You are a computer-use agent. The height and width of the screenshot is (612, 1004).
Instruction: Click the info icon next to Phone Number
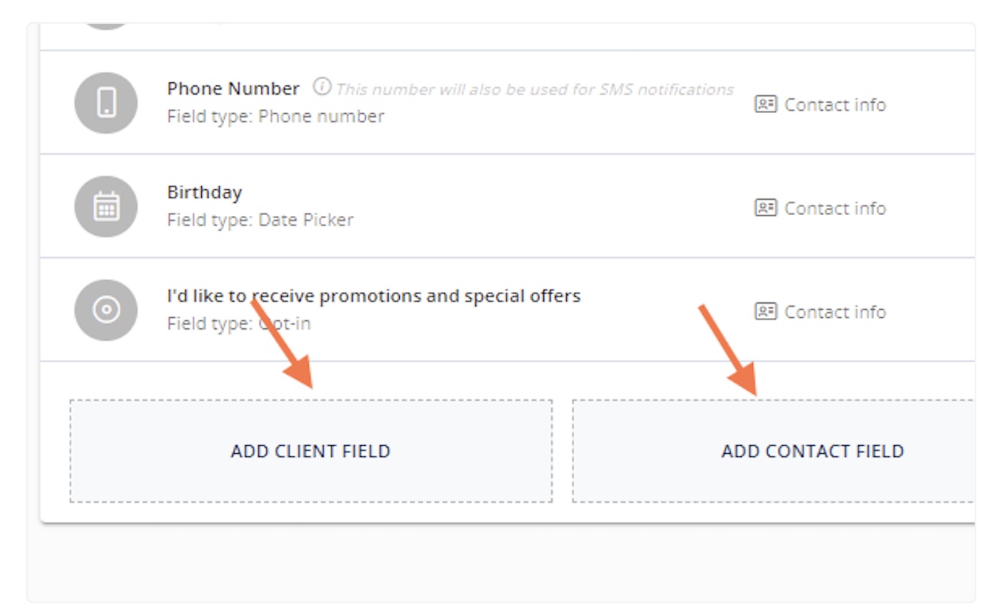(321, 87)
